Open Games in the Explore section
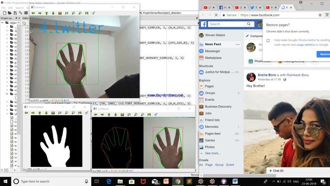Screen dimensions: 330x186 (210, 140)
